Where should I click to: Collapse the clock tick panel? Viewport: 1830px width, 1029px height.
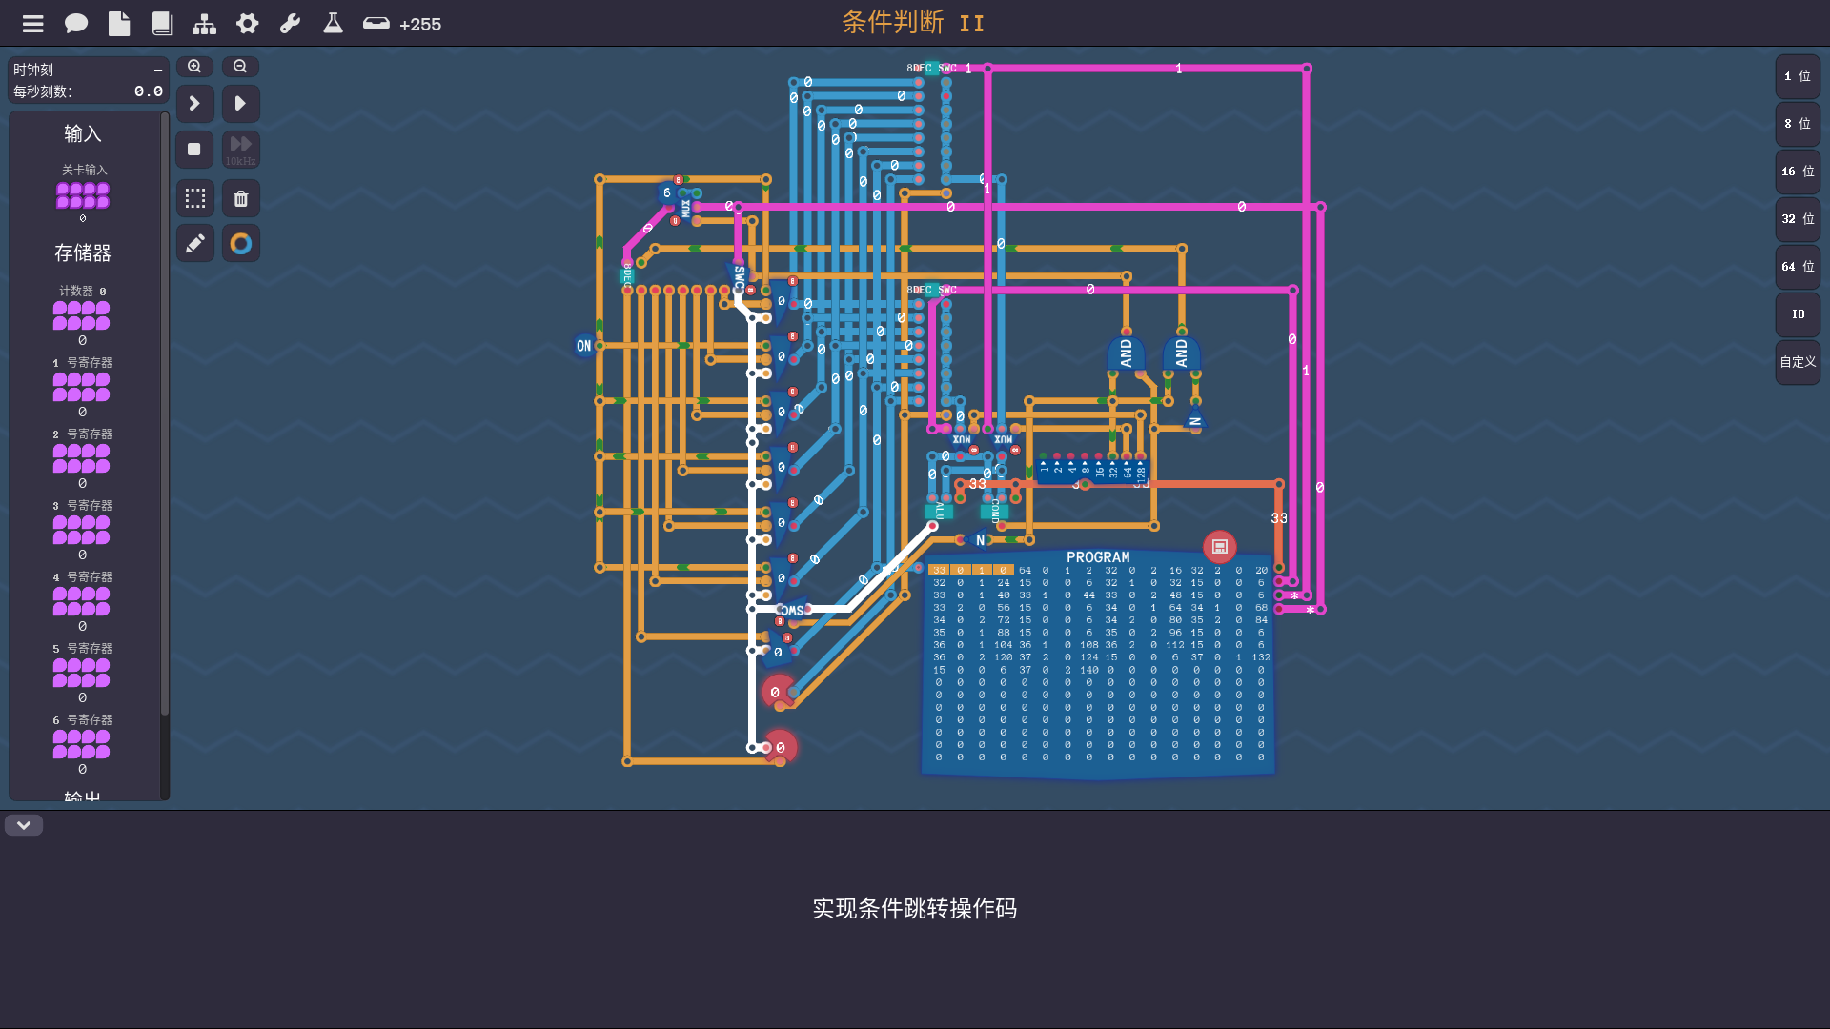[158, 71]
